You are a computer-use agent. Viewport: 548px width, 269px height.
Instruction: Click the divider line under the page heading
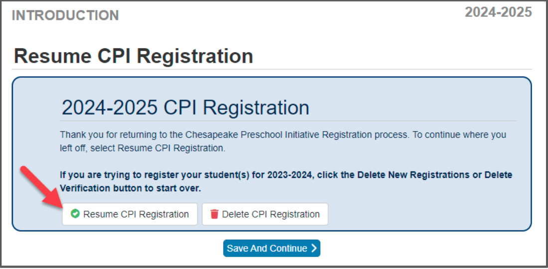tap(272, 69)
